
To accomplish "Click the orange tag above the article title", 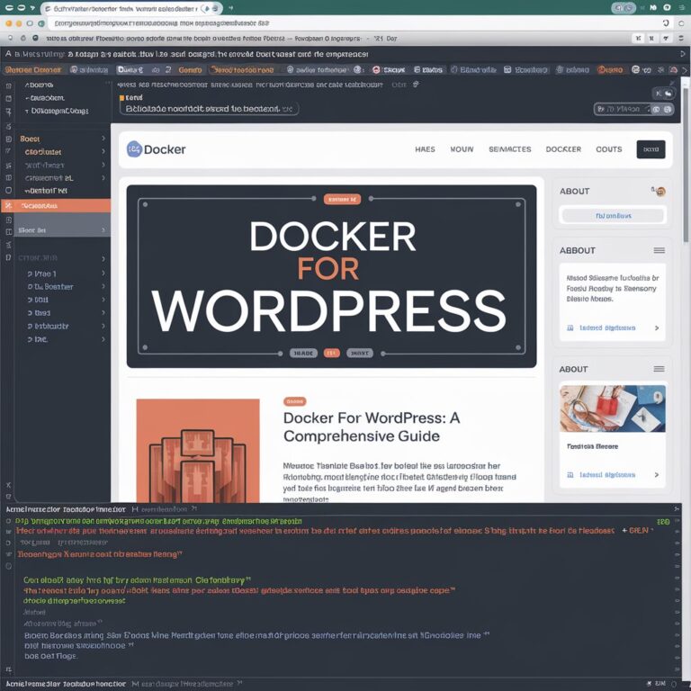I will (295, 401).
